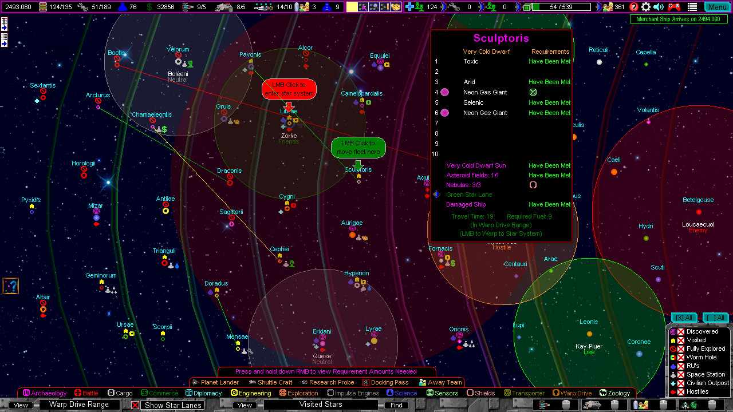
Task: Switch to the Planet Lander tab
Action: (x=219, y=382)
